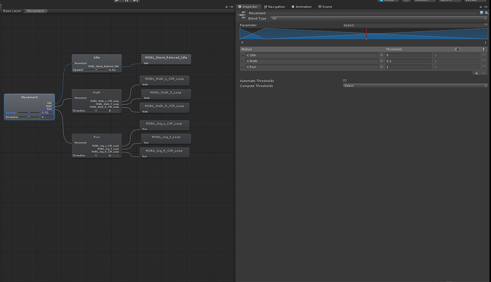
Task: Click the Walk threshold field showing 0.1
Action: click(x=408, y=61)
